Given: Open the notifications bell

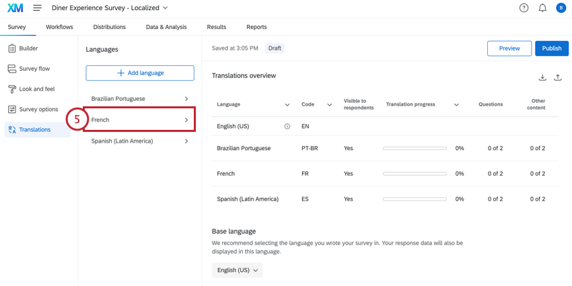Looking at the screenshot, I should pos(542,8).
